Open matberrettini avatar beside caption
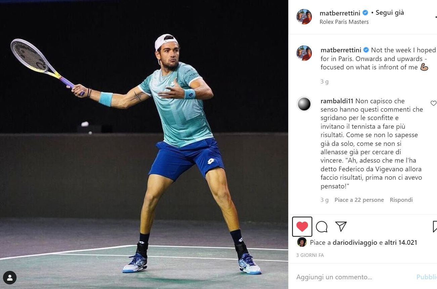 (304, 53)
